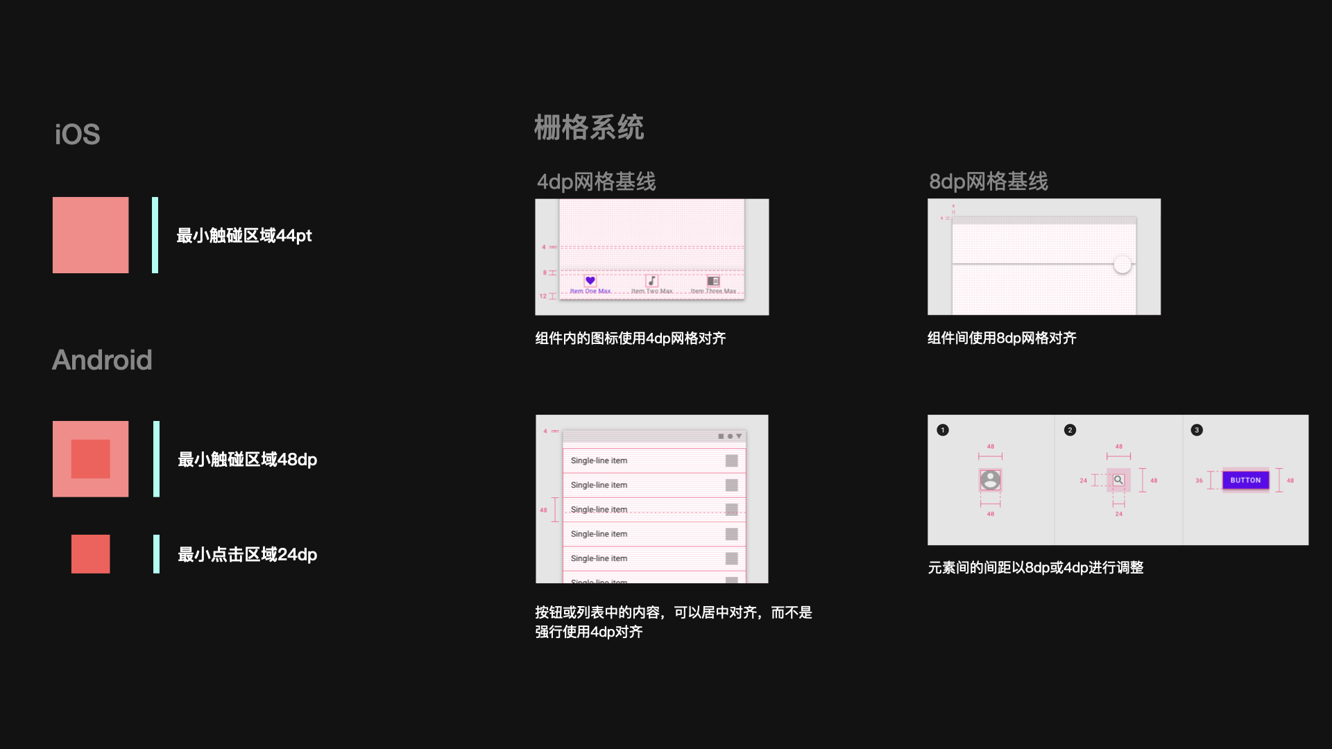Click the round slider handle in 8dp example
This screenshot has width=1332, height=749.
click(1122, 265)
